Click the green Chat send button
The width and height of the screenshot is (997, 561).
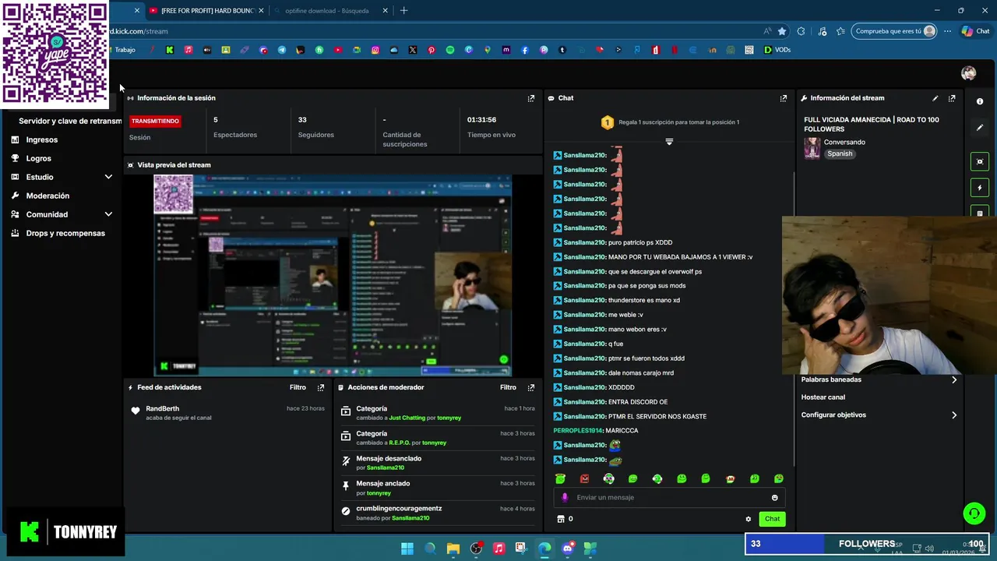(x=772, y=519)
